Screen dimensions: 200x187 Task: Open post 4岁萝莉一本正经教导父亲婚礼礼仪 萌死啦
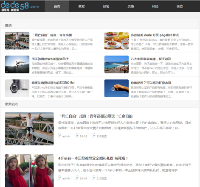tap(93, 158)
